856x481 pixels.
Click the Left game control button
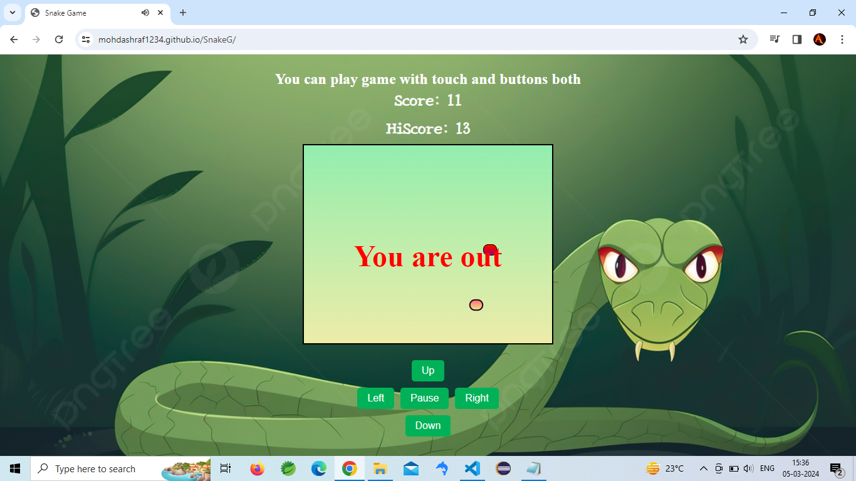click(375, 398)
